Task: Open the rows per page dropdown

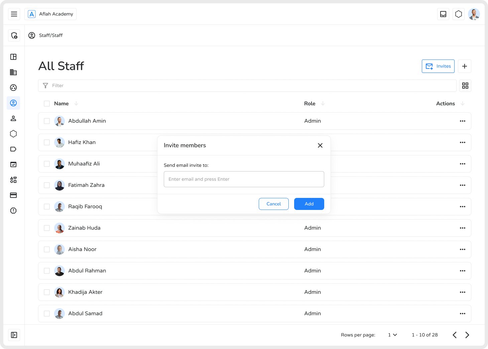Action: (x=392, y=335)
